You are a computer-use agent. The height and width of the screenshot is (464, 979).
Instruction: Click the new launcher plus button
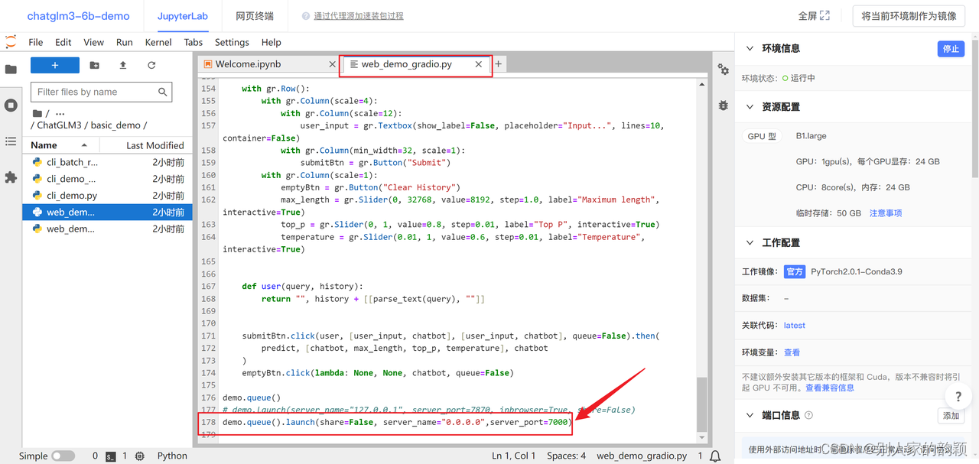54,65
